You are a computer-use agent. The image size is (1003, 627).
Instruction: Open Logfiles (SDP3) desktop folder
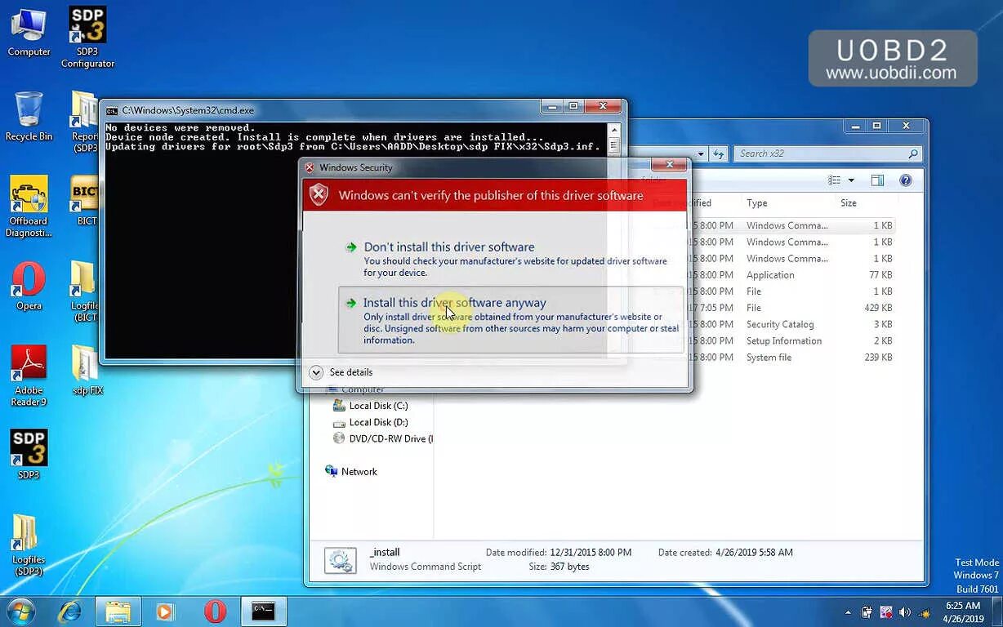[x=29, y=545]
